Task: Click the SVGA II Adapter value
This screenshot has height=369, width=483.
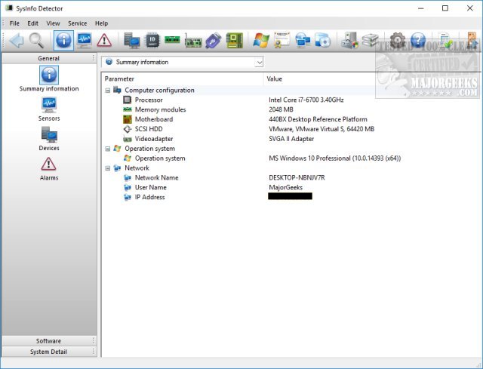Action: [x=291, y=139]
